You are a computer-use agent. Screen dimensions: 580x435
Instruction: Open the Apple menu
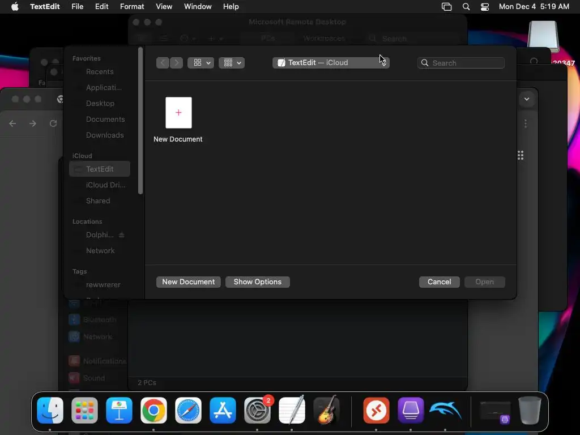[15, 7]
